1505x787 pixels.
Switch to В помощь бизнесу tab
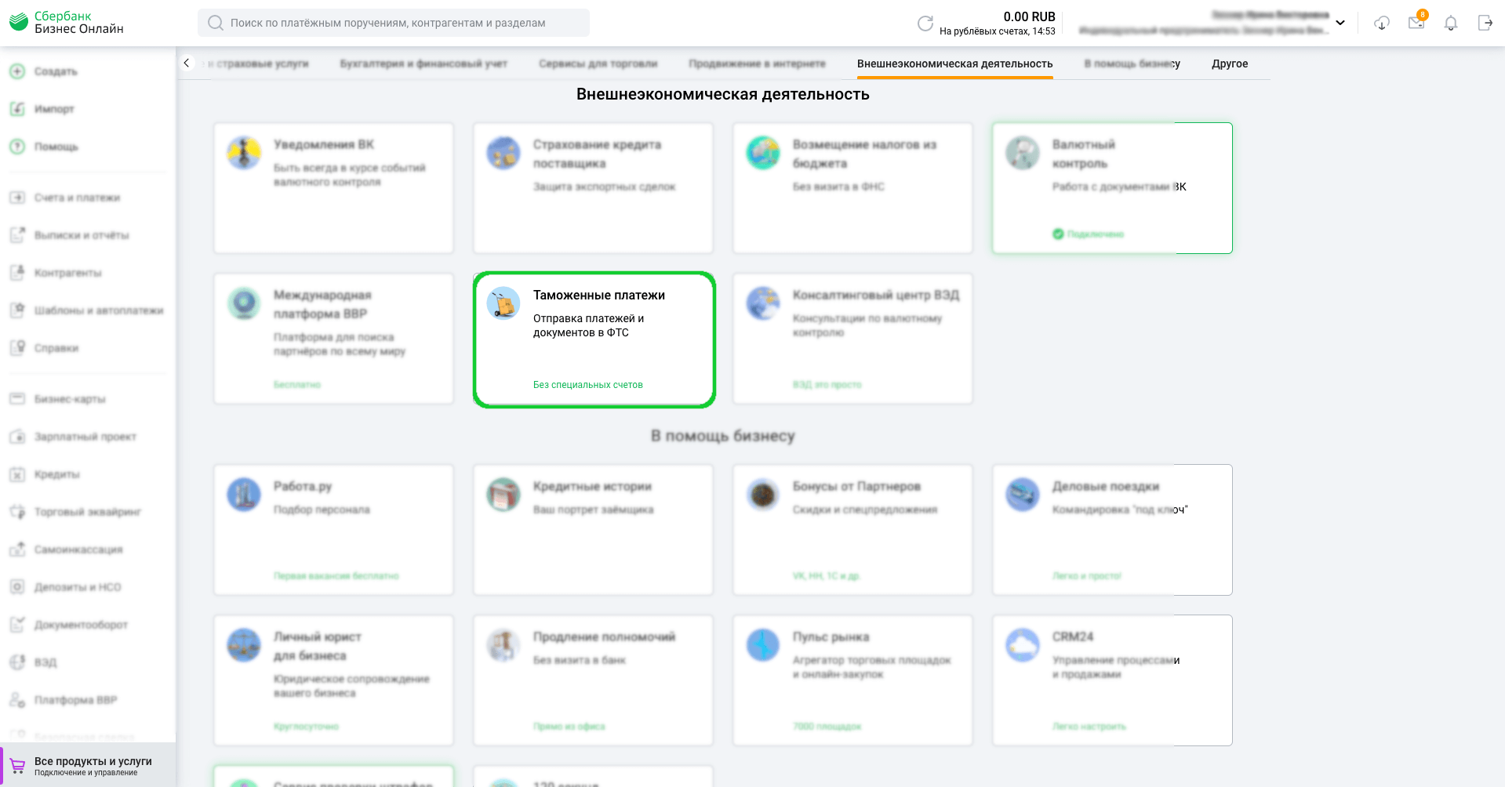click(1132, 63)
